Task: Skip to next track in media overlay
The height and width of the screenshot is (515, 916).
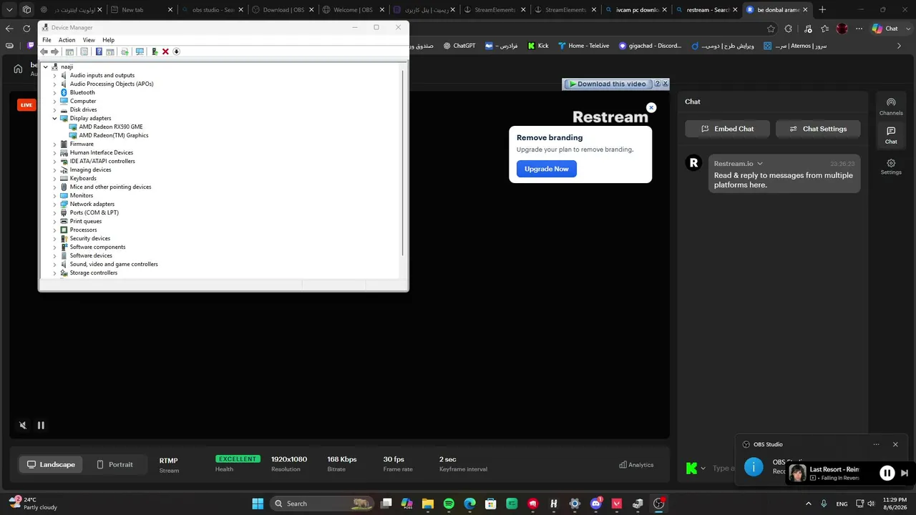Action: [905, 473]
